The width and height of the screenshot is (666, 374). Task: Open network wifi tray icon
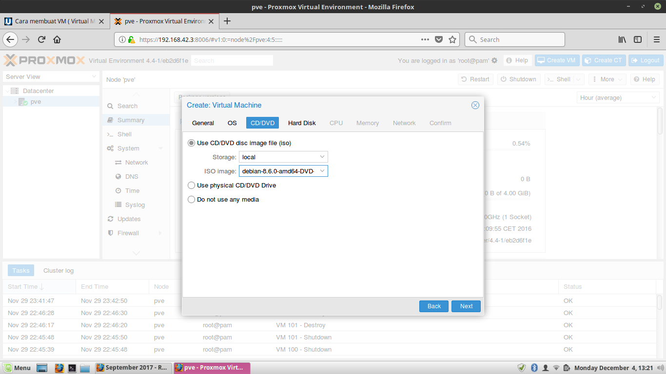[556, 368]
